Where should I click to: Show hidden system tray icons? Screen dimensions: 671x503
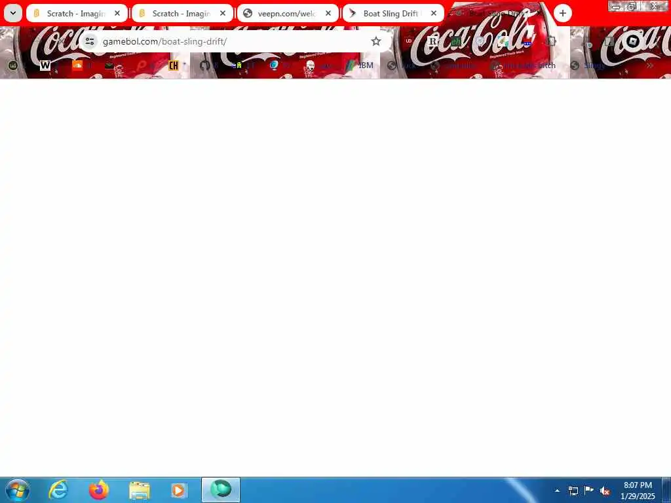(557, 491)
